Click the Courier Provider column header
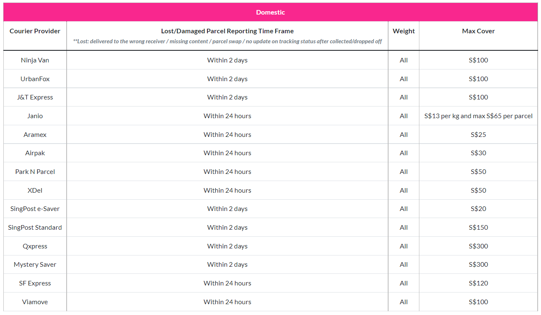The width and height of the screenshot is (541, 315). point(35,31)
